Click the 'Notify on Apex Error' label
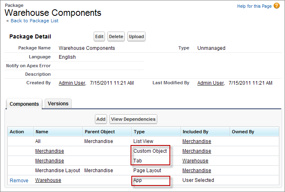285x192 pixels. (28, 66)
